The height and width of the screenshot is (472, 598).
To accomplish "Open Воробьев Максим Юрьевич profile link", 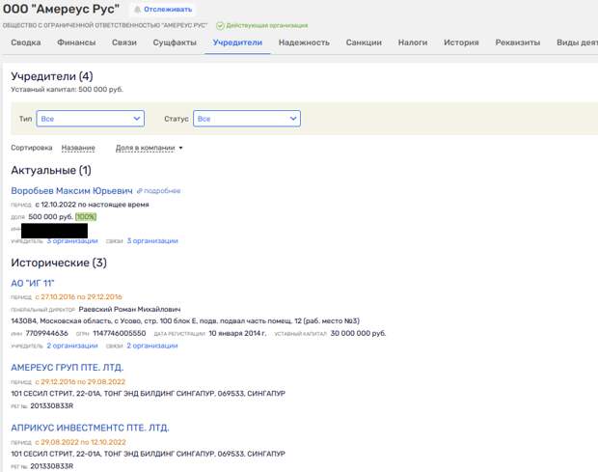I will point(71,190).
